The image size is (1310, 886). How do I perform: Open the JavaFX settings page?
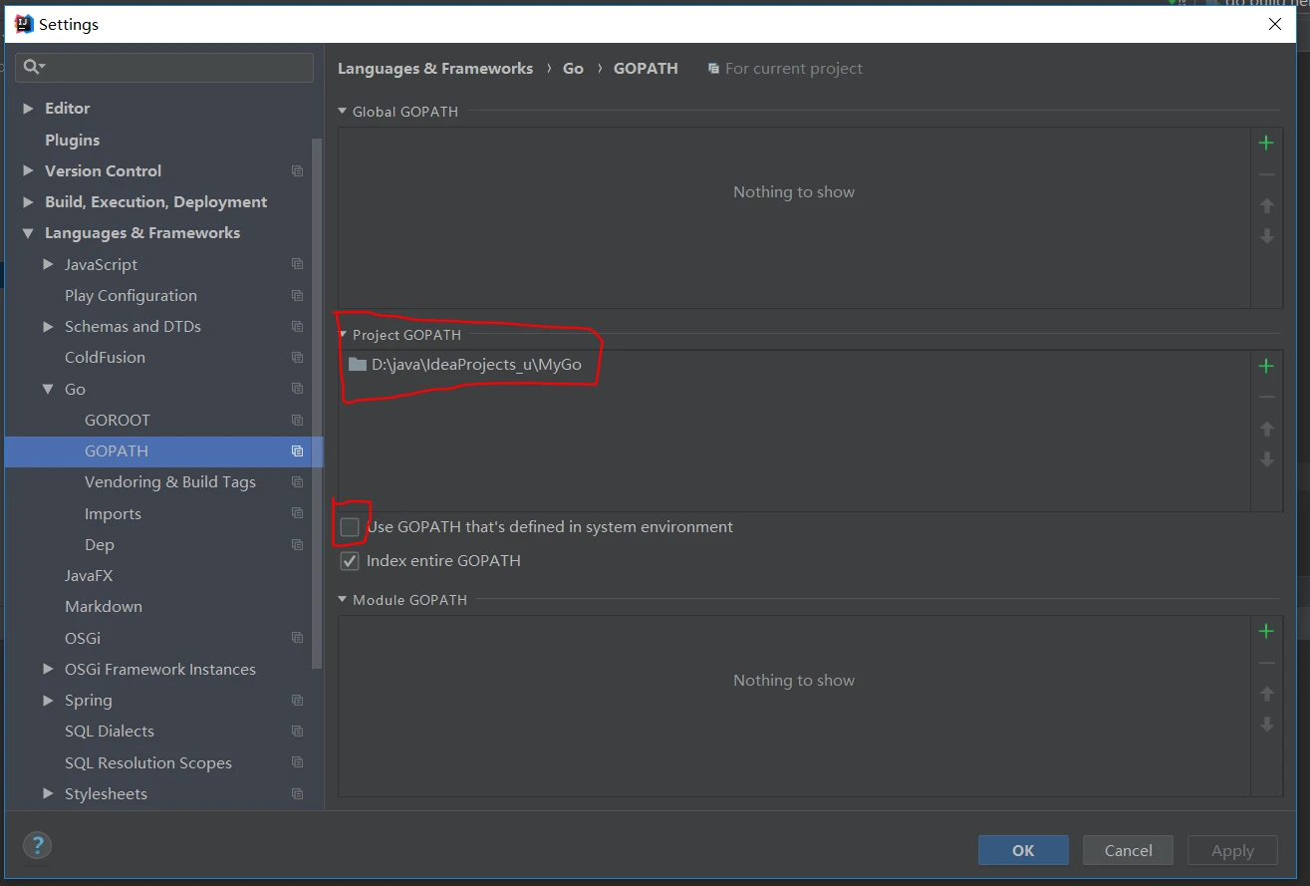89,576
